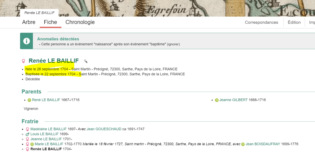This screenshot has height=157, width=315.
Task: Click the green circle icon beside René LE BAILLIF
Action: click(30, 100)
